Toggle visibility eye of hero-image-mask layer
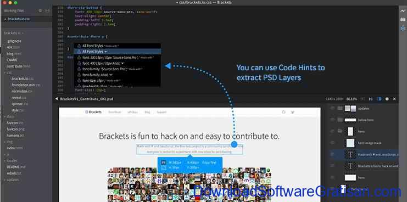 coord(332,143)
